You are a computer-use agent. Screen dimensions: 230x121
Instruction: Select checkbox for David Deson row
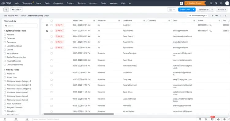[x=52, y=36]
